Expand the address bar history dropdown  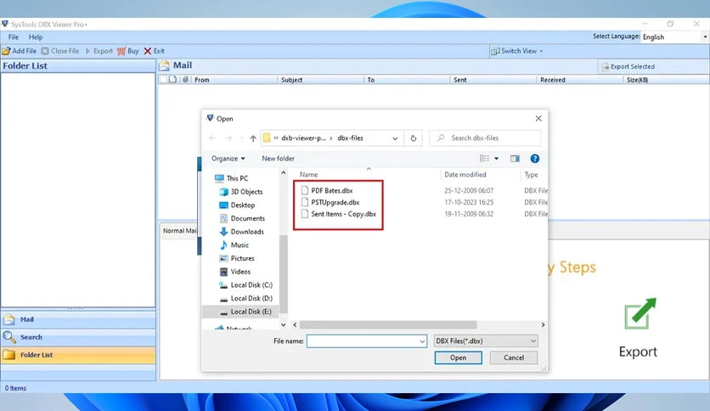[395, 138]
